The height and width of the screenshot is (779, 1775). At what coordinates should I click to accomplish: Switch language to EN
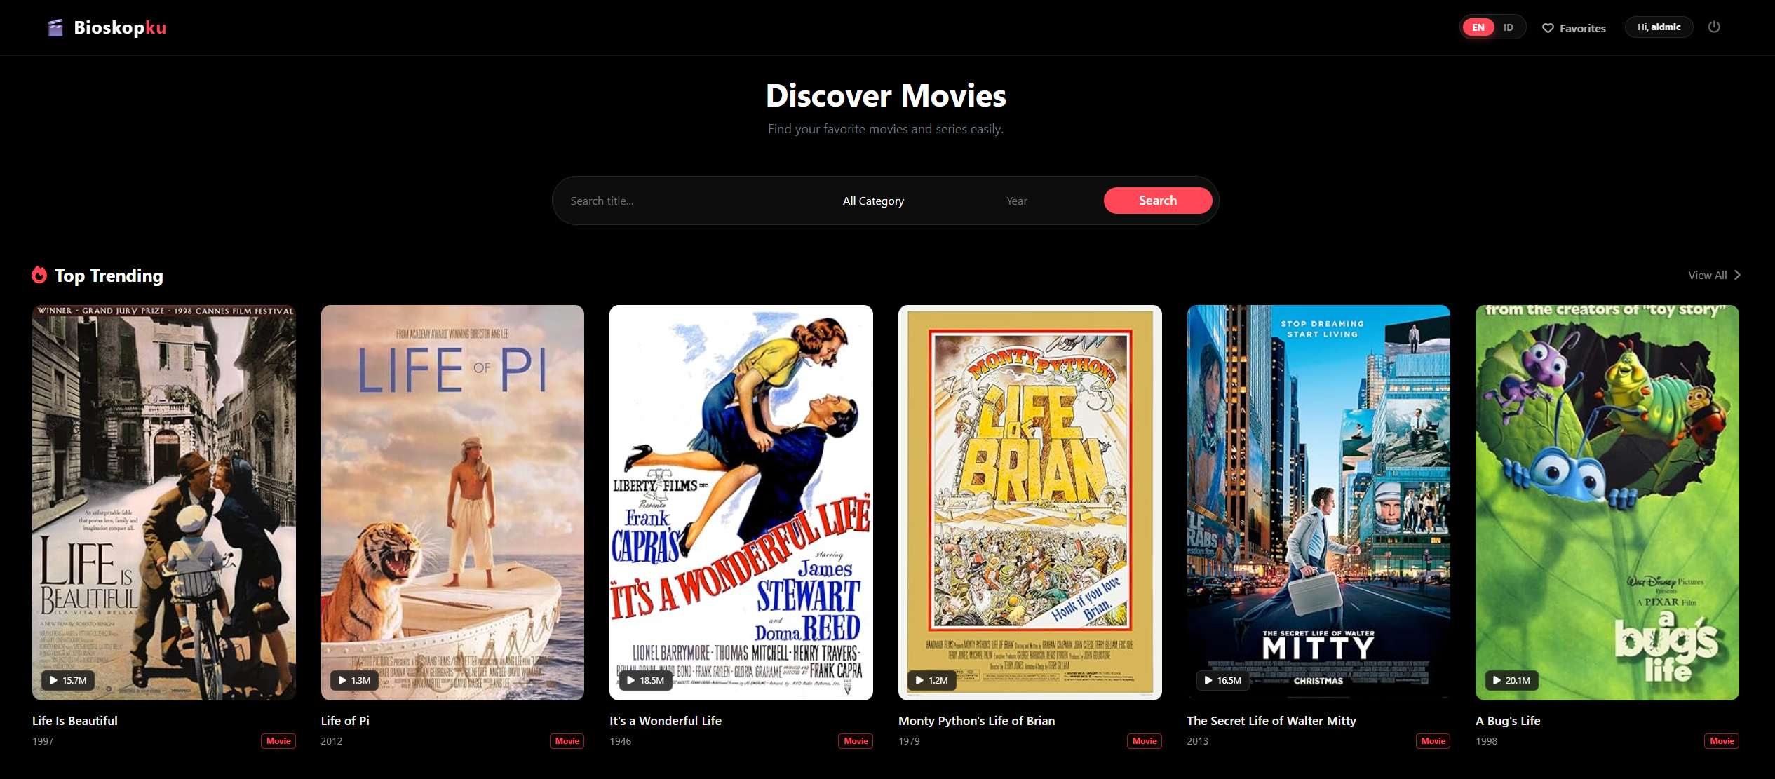pyautogui.click(x=1478, y=27)
